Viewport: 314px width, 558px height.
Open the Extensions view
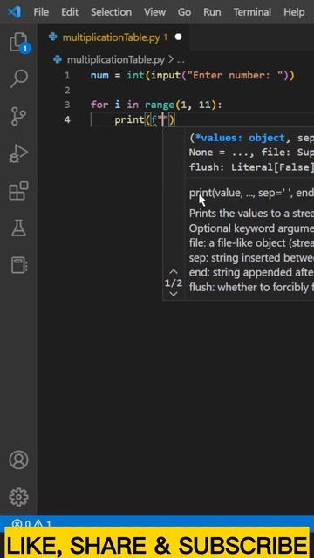[18, 191]
